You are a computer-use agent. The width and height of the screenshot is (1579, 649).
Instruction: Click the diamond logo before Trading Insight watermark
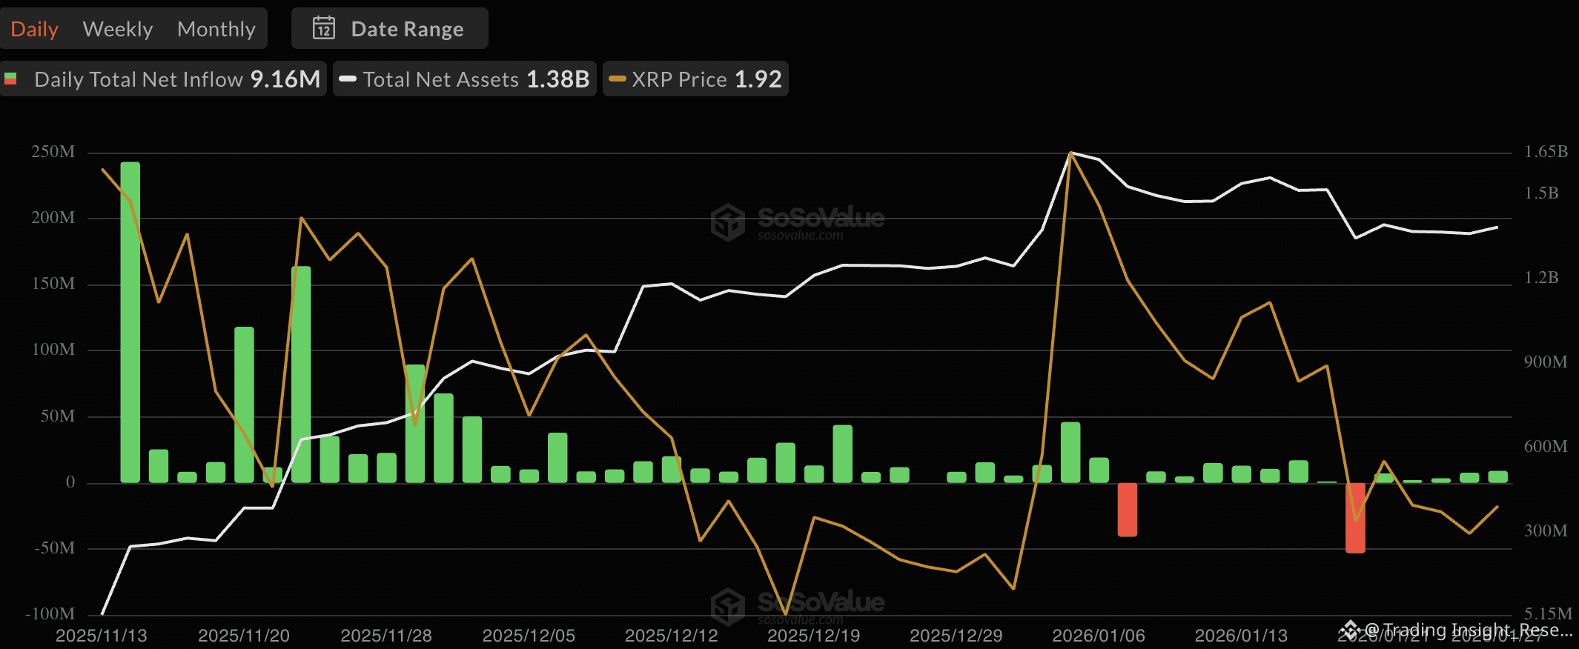tap(1350, 630)
